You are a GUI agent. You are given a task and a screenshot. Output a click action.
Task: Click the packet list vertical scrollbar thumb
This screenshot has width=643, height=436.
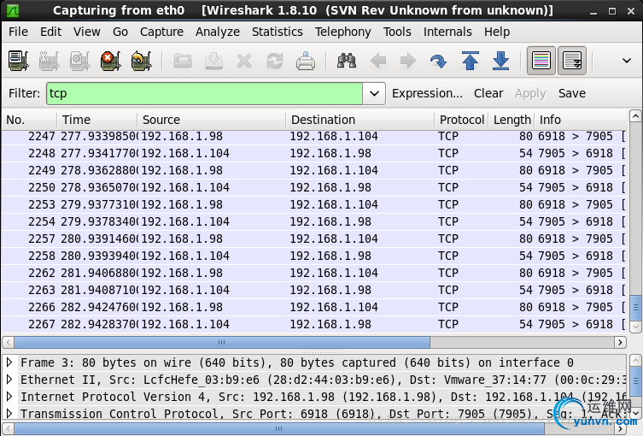click(x=635, y=308)
